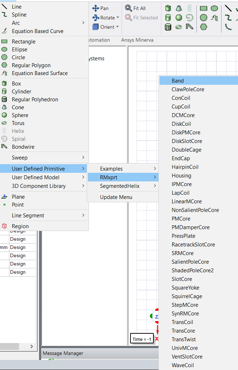Click the Fit All view button
The image size is (238, 370).
tap(135, 8)
